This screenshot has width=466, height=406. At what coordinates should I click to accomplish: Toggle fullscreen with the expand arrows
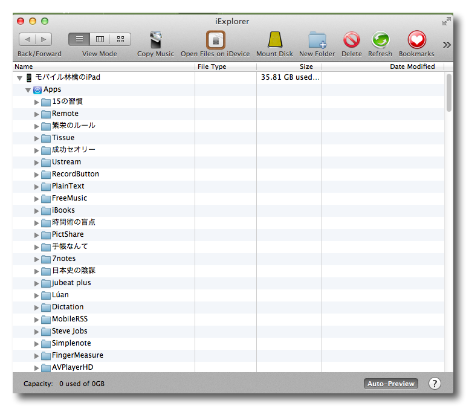click(x=447, y=21)
